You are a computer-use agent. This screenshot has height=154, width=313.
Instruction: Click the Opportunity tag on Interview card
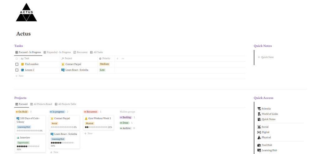pos(23,143)
